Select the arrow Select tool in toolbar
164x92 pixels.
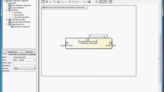43,2
